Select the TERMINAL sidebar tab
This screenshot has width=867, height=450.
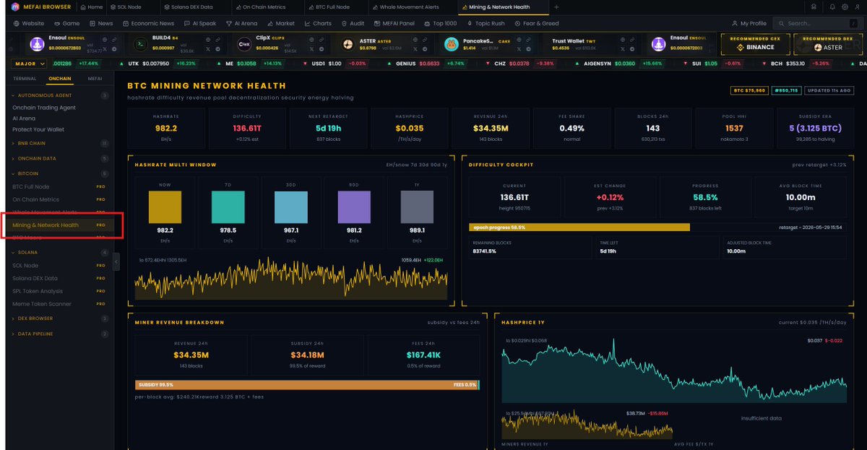click(x=25, y=78)
